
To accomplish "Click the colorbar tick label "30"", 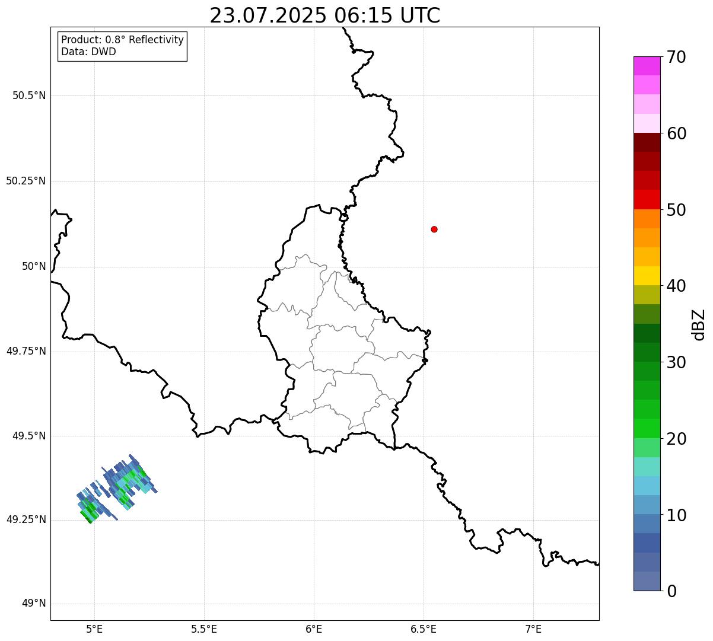I will click(x=677, y=362).
